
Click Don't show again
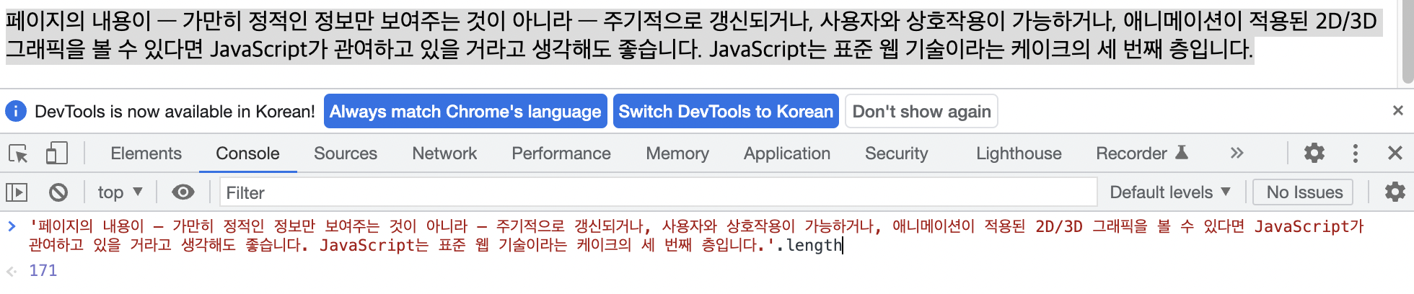point(921,111)
